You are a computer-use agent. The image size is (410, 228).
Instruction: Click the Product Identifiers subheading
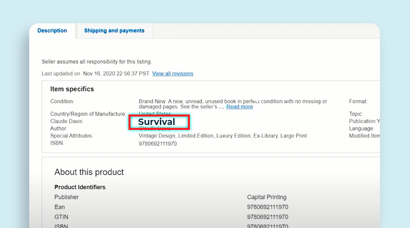(80, 187)
